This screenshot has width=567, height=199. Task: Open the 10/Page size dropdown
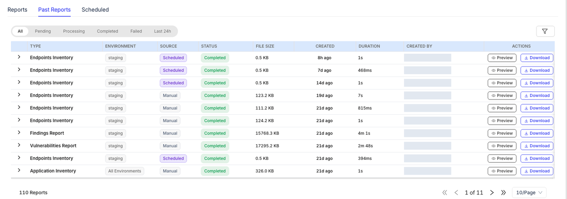click(x=529, y=192)
